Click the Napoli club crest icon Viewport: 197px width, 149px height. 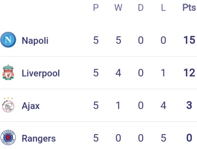[8, 40]
